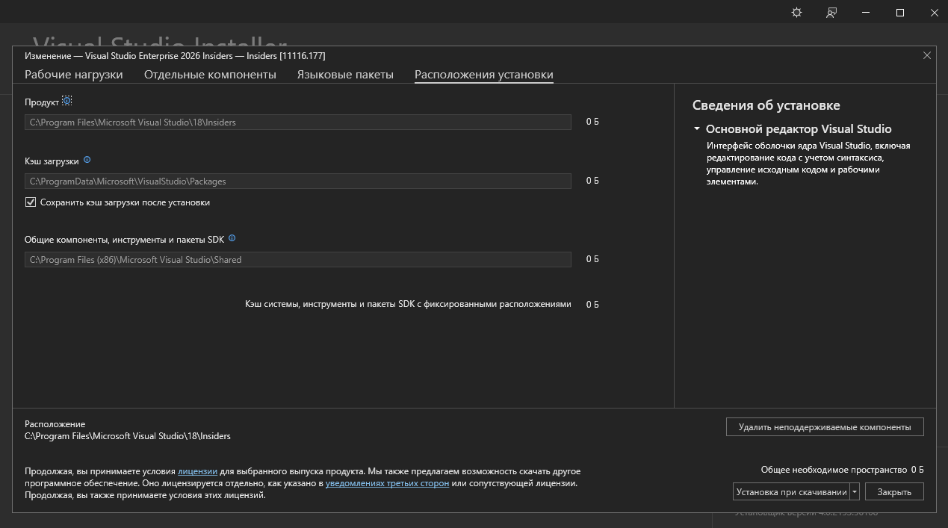Go to the Языковые пакеты tab

[345, 75]
